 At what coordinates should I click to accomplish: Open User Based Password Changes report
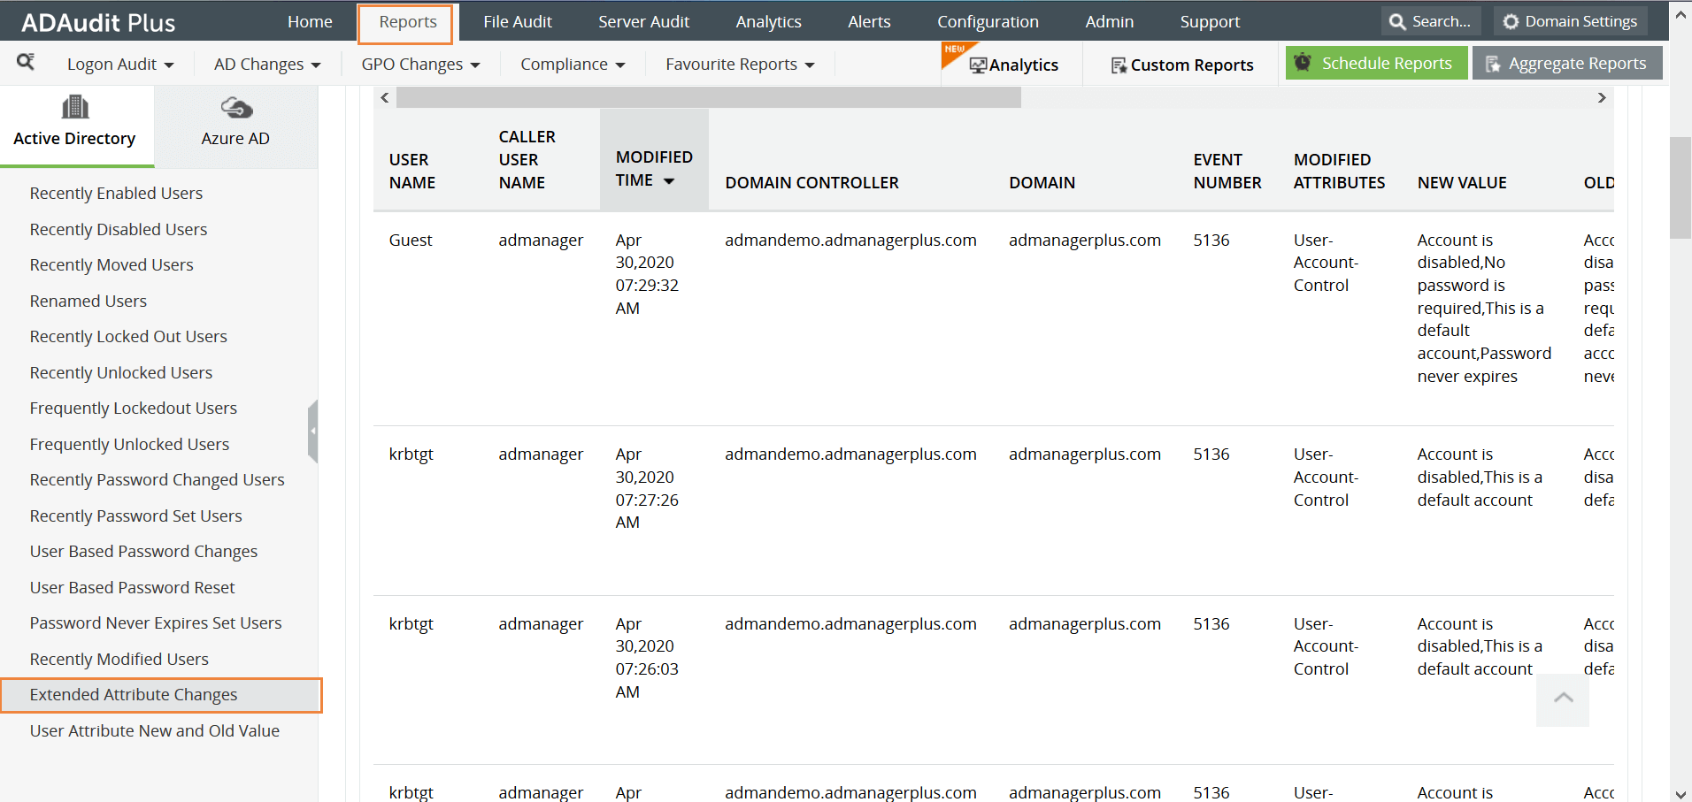coord(143,551)
